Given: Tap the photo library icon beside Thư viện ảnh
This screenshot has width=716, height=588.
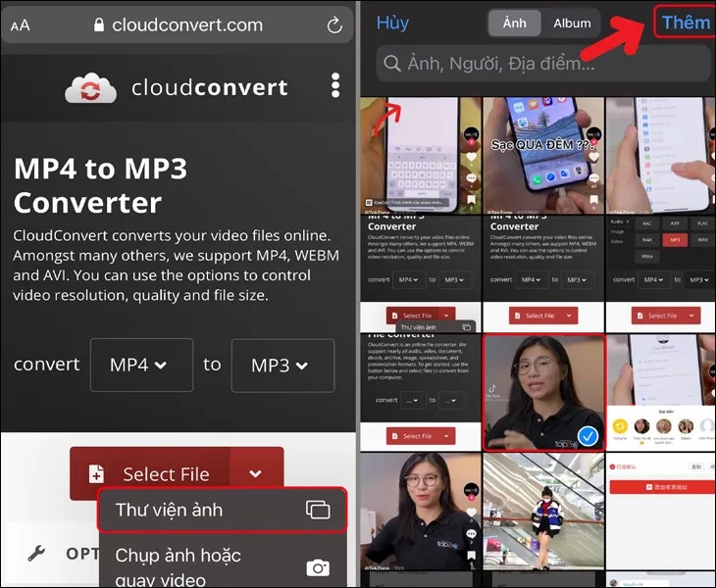Looking at the screenshot, I should coord(318,510).
